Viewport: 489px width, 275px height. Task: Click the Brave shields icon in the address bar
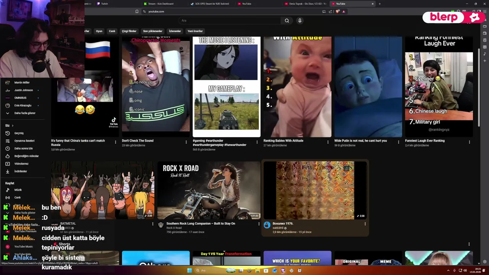click(x=338, y=11)
